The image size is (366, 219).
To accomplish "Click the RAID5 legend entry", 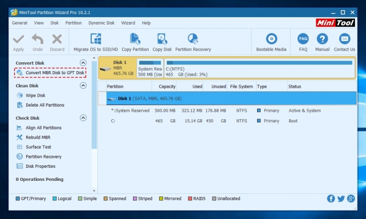I will click(197, 199).
